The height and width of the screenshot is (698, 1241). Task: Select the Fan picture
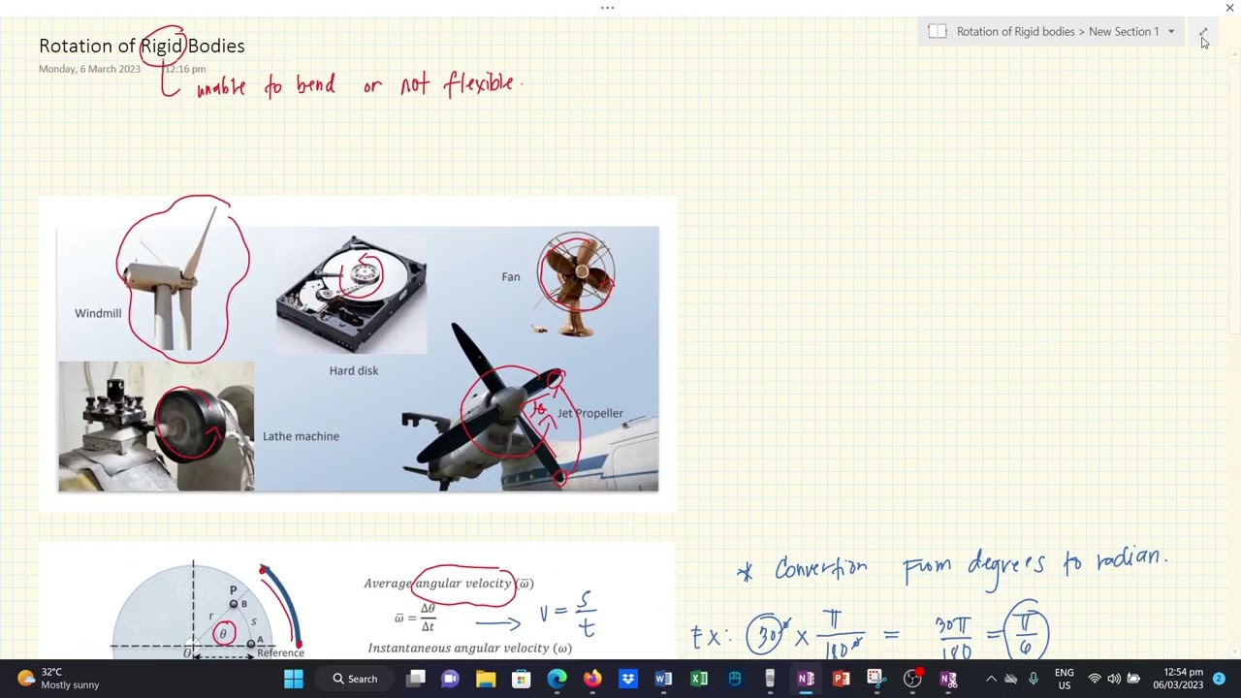coord(574,285)
